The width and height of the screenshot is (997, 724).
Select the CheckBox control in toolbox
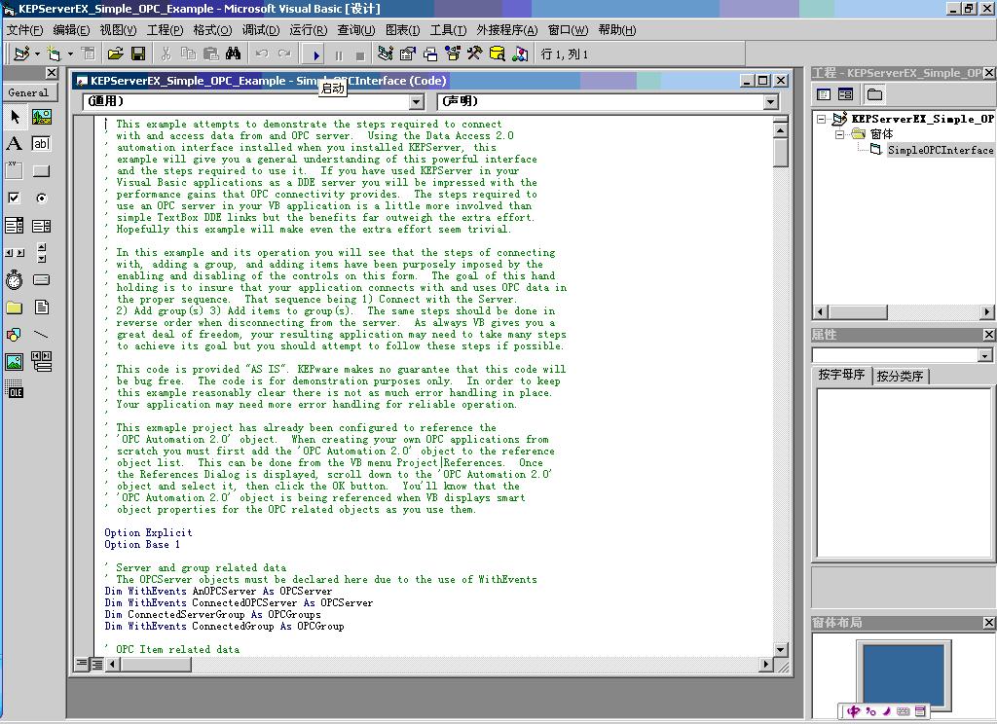[x=15, y=199]
